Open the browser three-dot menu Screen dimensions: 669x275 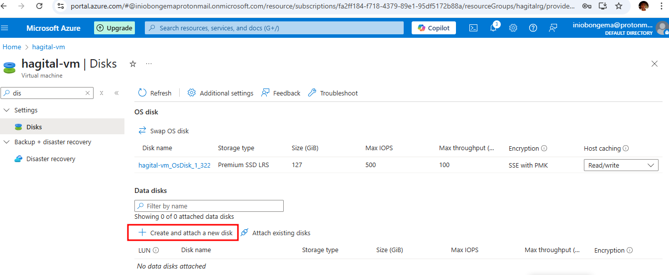coord(661,6)
